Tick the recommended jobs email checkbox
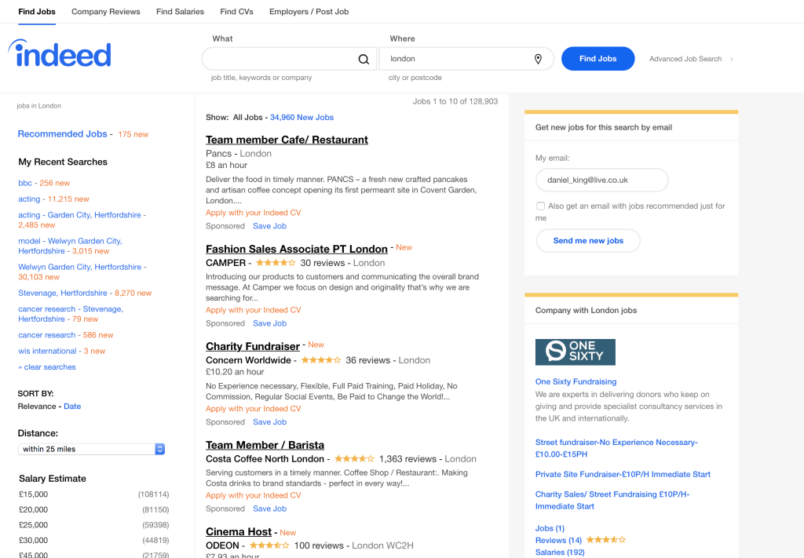The width and height of the screenshot is (804, 558). (540, 206)
